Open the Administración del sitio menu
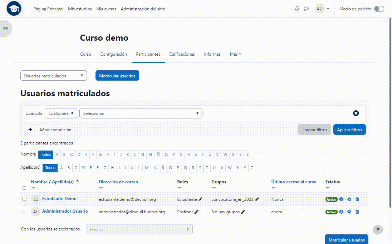This screenshot has width=392, height=244. [x=143, y=9]
